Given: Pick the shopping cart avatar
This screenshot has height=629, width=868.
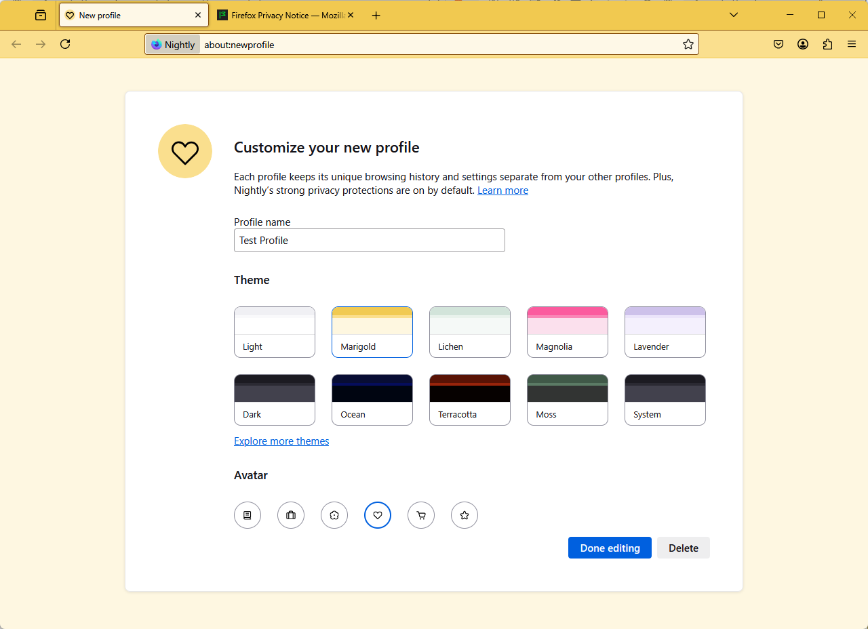Looking at the screenshot, I should 421,515.
